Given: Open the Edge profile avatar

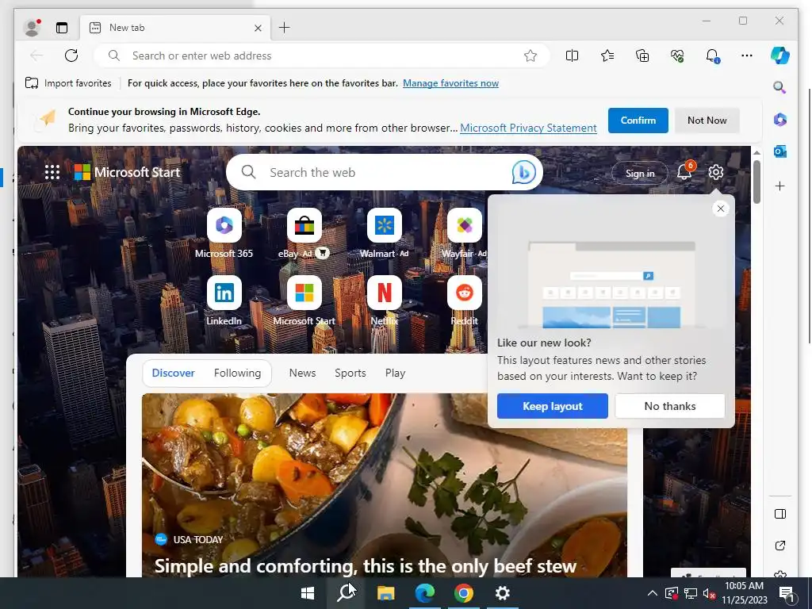Looking at the screenshot, I should [32, 28].
